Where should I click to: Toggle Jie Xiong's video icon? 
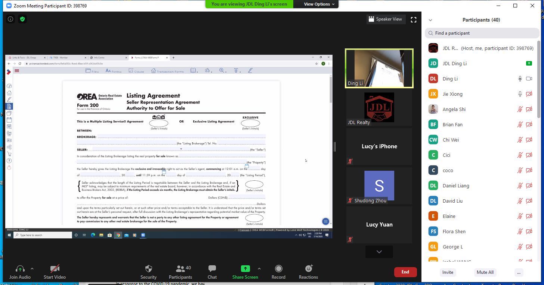tap(529, 94)
